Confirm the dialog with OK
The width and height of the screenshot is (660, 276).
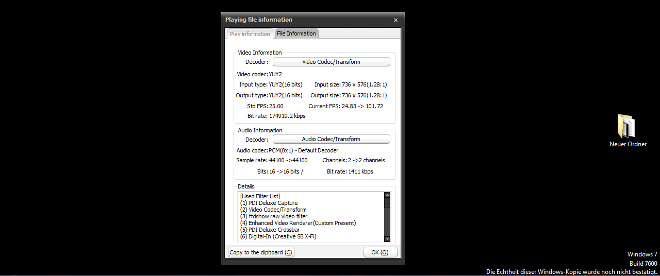[380, 252]
